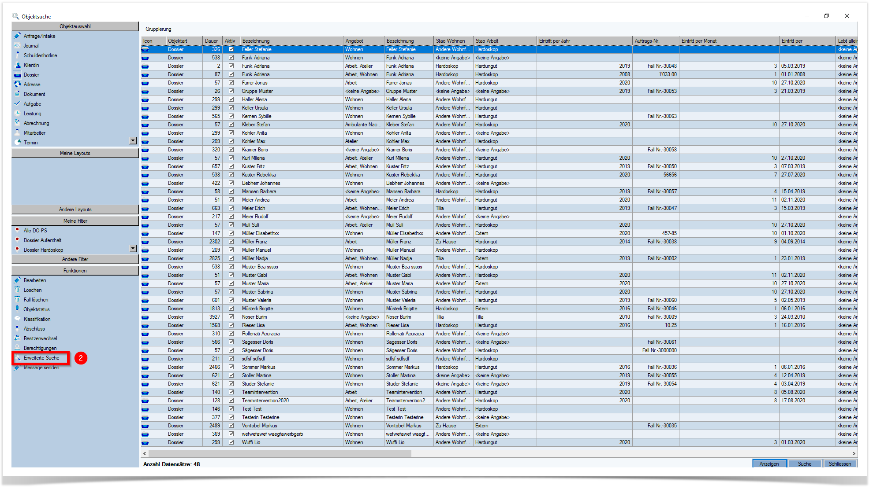
Task: Toggle the Aktiv checkbox for Haller Alena
Action: point(231,99)
